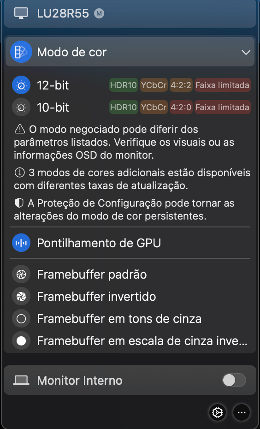Expand the LU28R55 display header

(130, 13)
